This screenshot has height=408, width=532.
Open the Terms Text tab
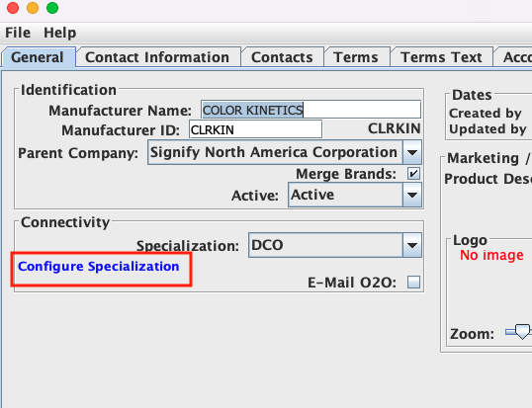(441, 57)
